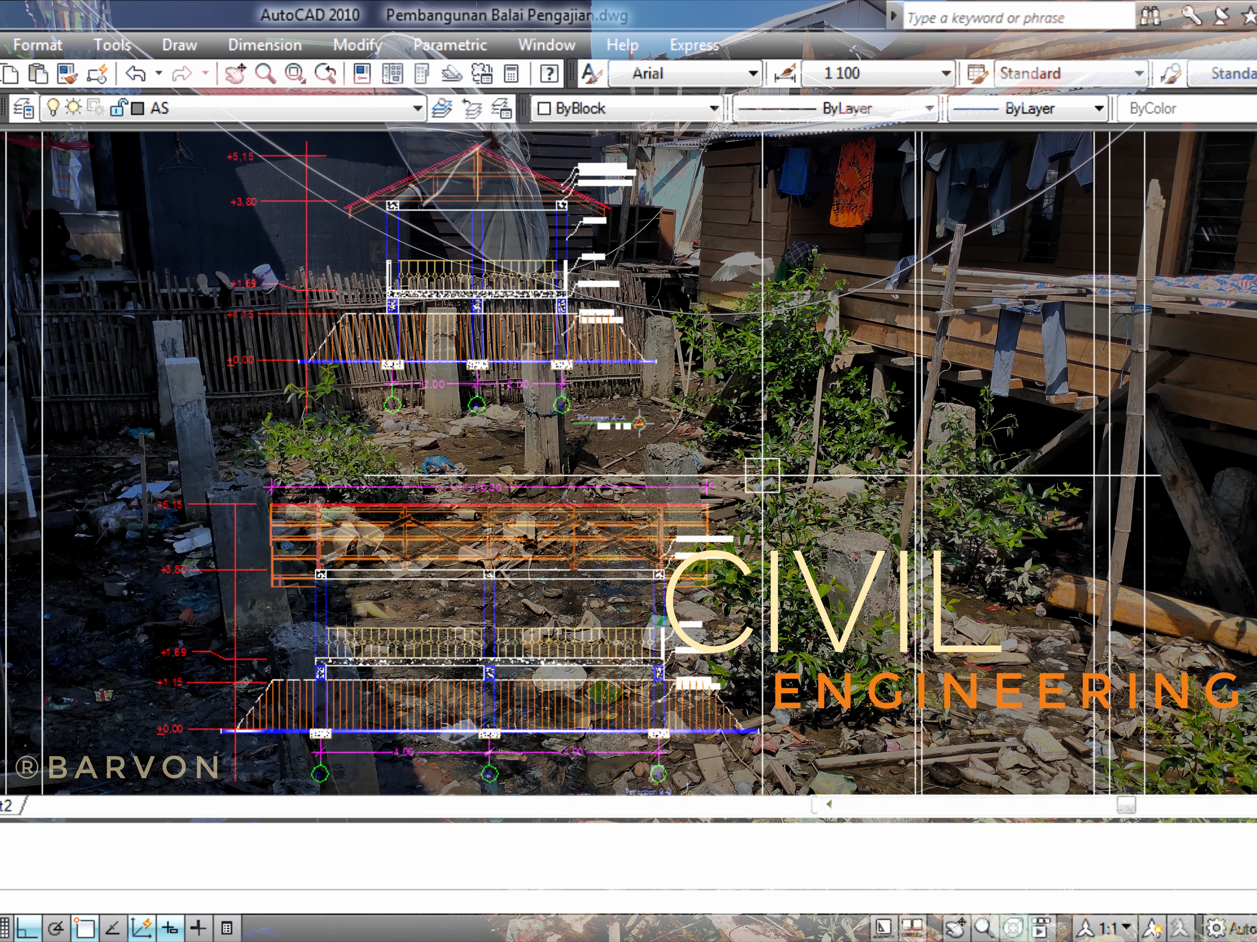Click the Paste clipboard icon

[x=39, y=74]
